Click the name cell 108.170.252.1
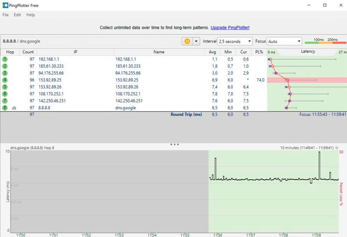The width and height of the screenshot is (347, 237). pyautogui.click(x=128, y=94)
